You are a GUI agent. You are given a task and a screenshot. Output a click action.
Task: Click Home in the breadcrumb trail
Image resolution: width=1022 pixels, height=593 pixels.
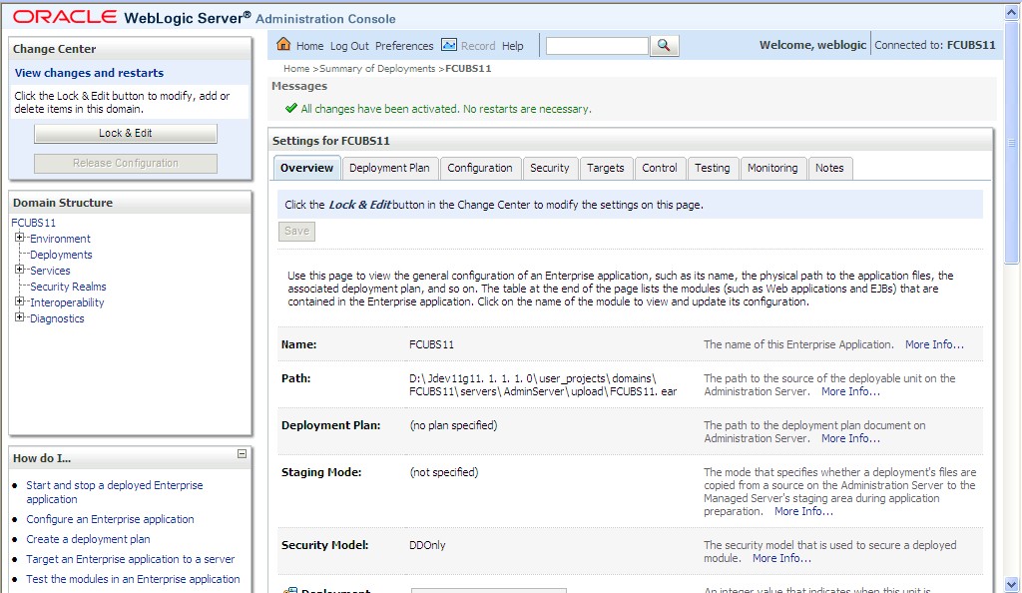coord(296,69)
